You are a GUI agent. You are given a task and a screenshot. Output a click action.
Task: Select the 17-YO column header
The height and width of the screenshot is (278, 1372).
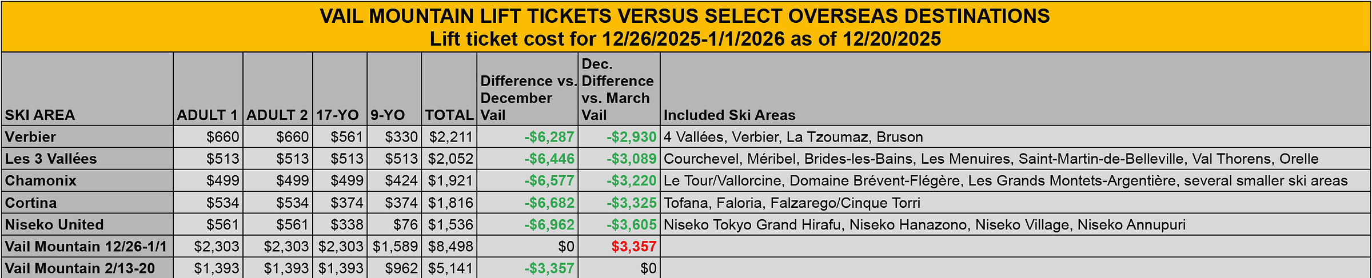pyautogui.click(x=338, y=115)
